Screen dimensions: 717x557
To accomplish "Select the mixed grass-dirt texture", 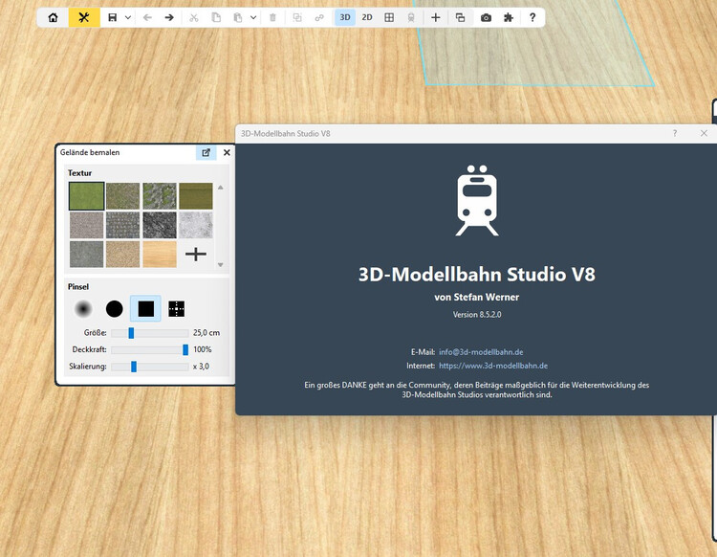I will (x=123, y=196).
